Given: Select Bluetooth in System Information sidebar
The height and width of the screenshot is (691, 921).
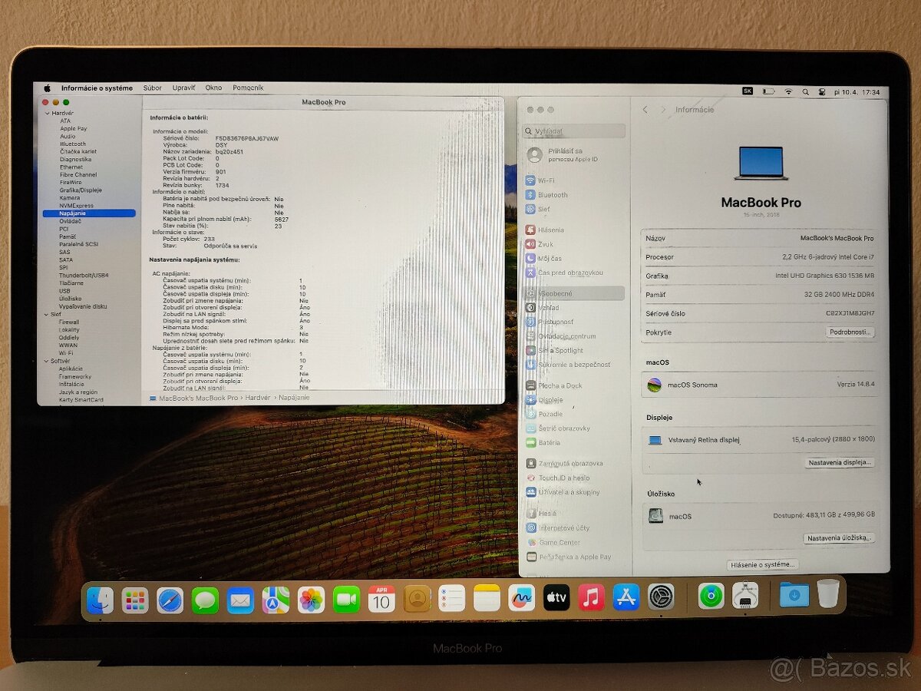Looking at the screenshot, I should coord(73,144).
